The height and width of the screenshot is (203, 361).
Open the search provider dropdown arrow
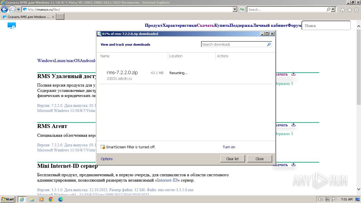coord(333,9)
